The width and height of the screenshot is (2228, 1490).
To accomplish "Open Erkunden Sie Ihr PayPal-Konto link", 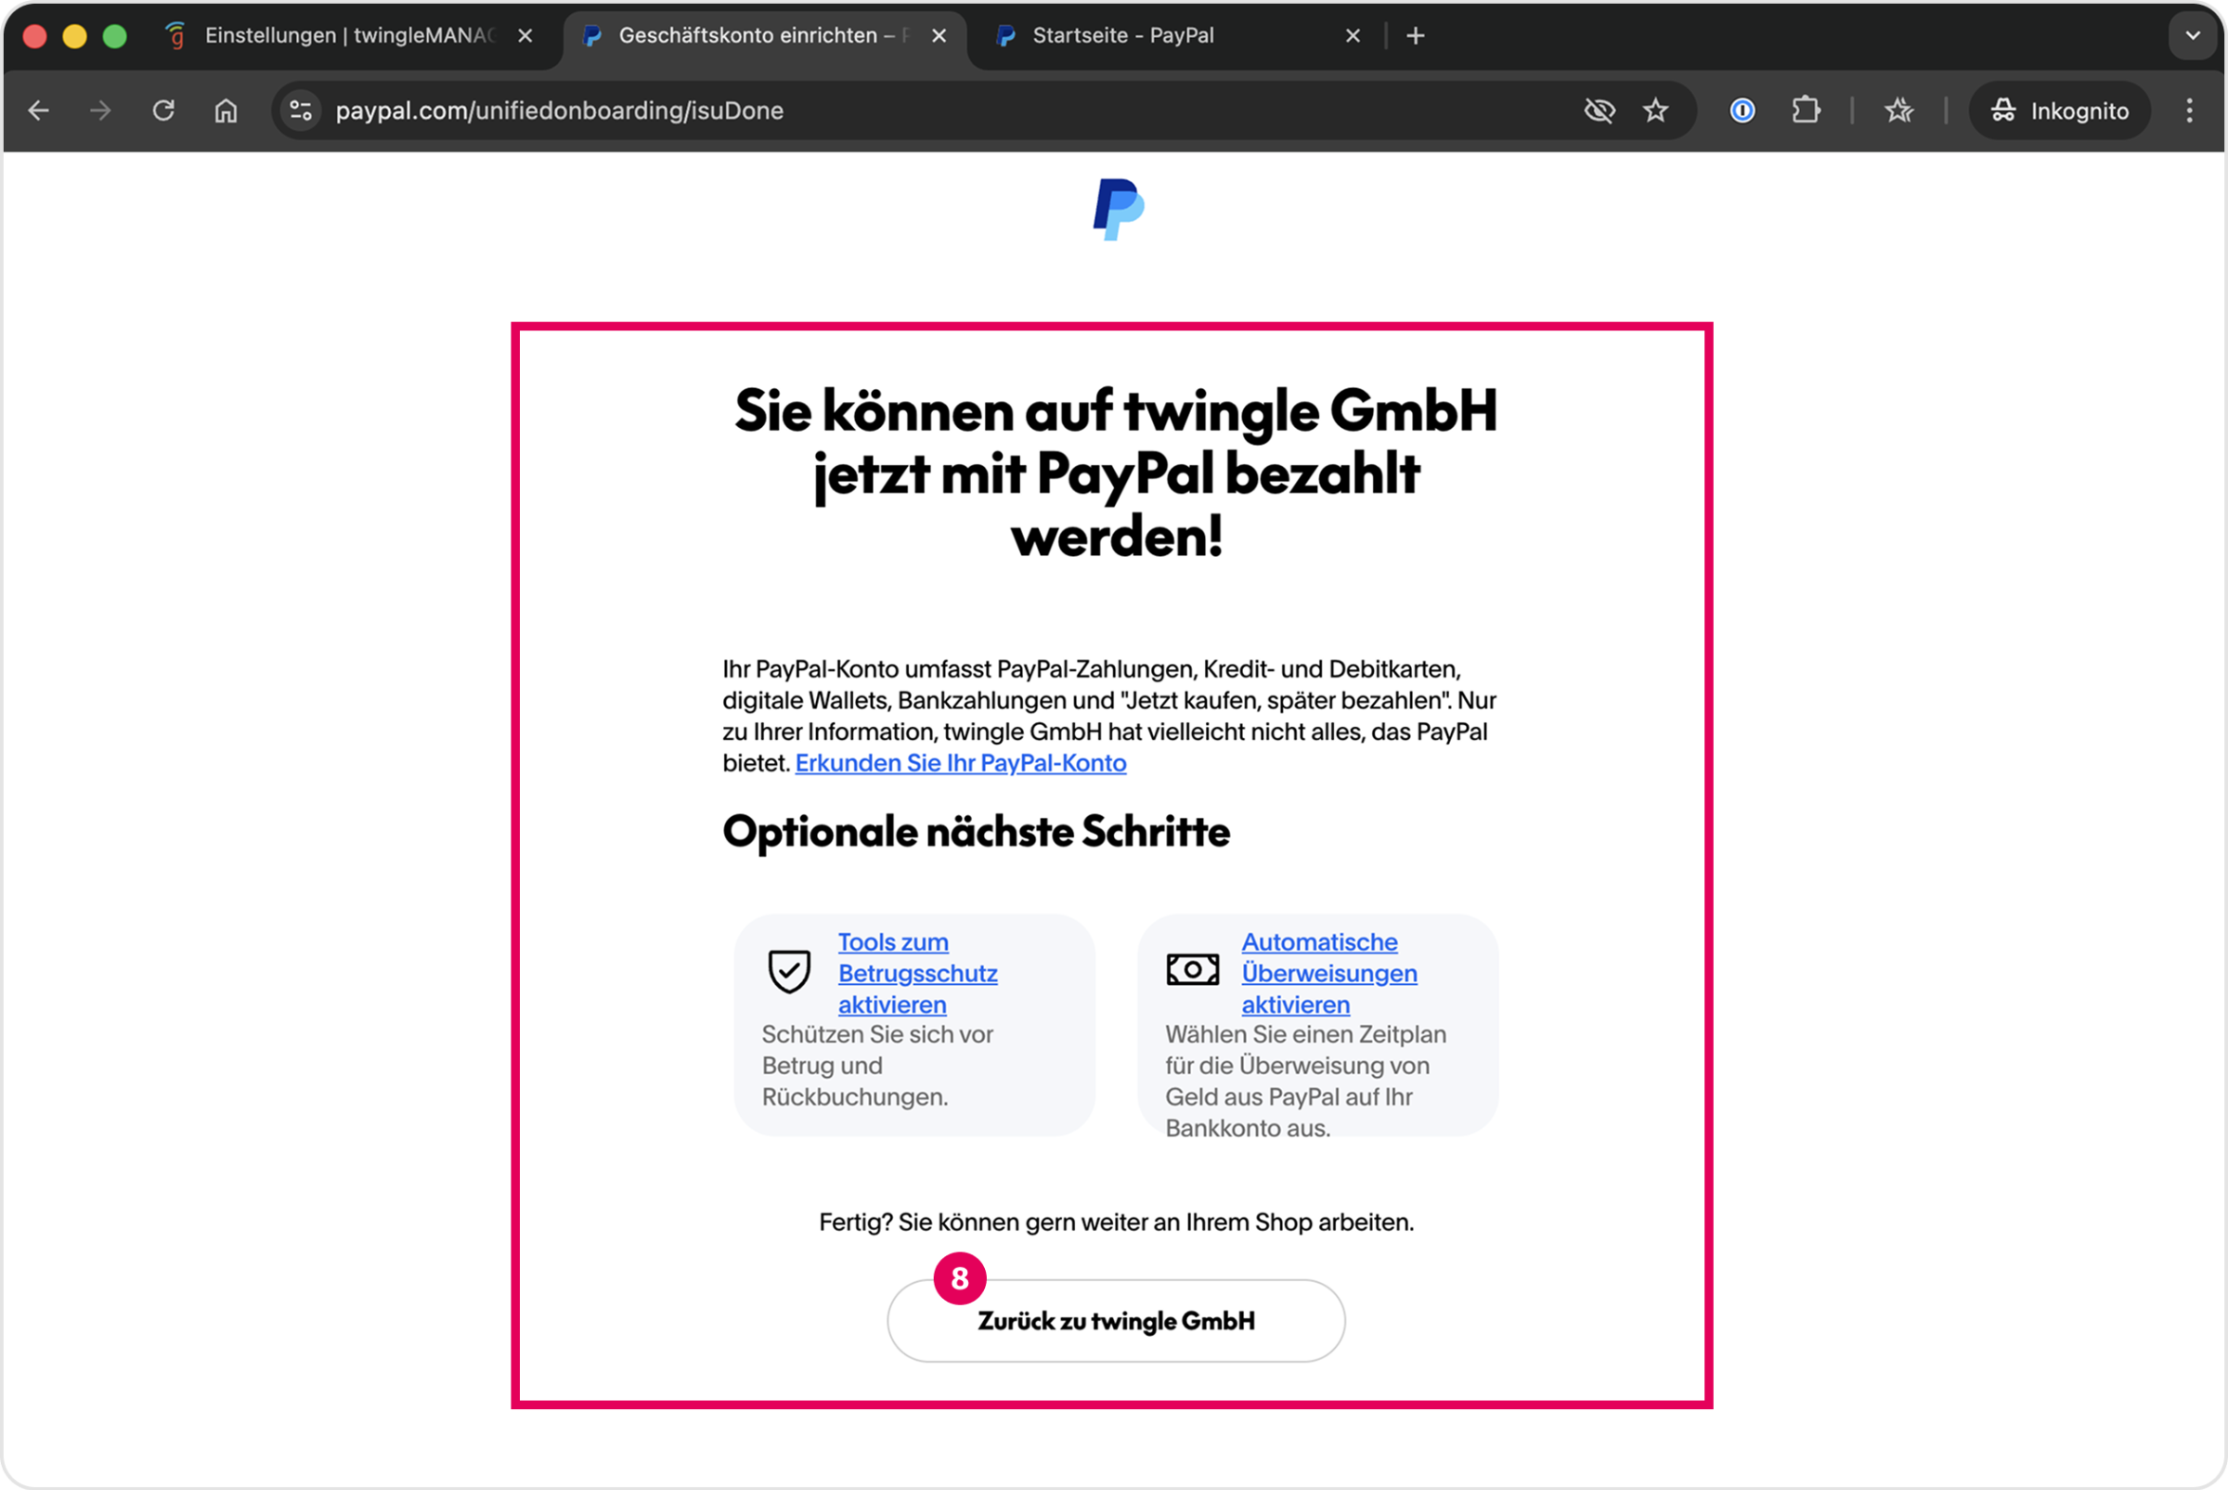I will pos(960,763).
